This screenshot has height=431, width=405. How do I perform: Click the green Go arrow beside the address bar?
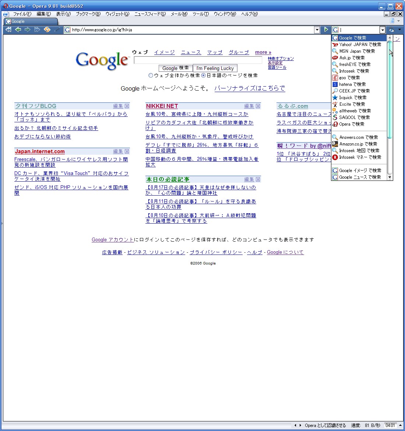click(x=326, y=30)
